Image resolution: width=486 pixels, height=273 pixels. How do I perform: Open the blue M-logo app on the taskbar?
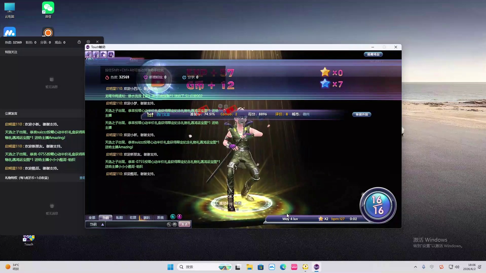[272, 267]
